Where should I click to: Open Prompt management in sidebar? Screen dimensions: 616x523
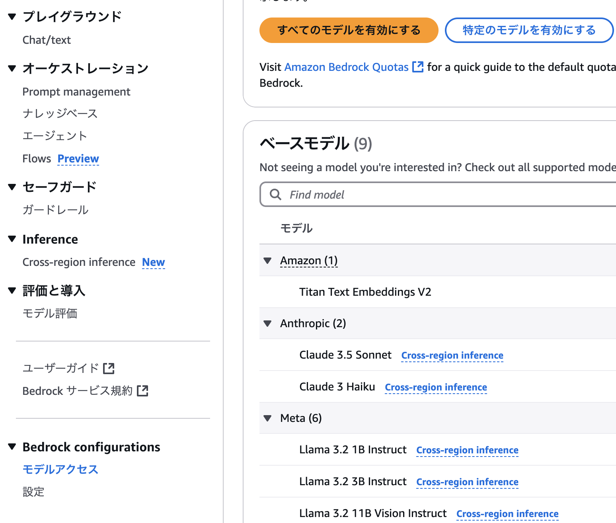pyautogui.click(x=76, y=92)
